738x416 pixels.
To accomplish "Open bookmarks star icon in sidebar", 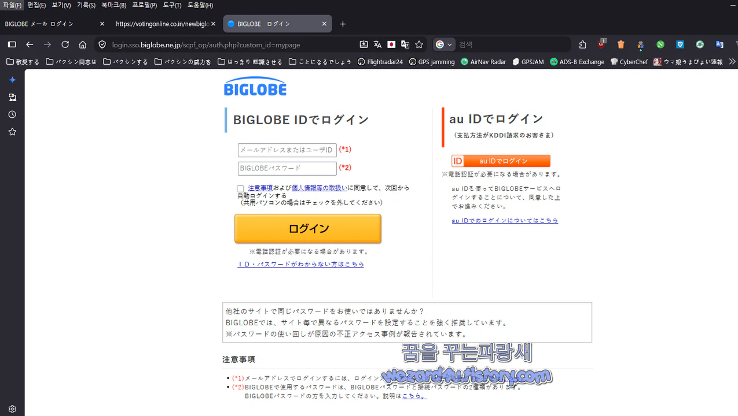I will (x=12, y=132).
